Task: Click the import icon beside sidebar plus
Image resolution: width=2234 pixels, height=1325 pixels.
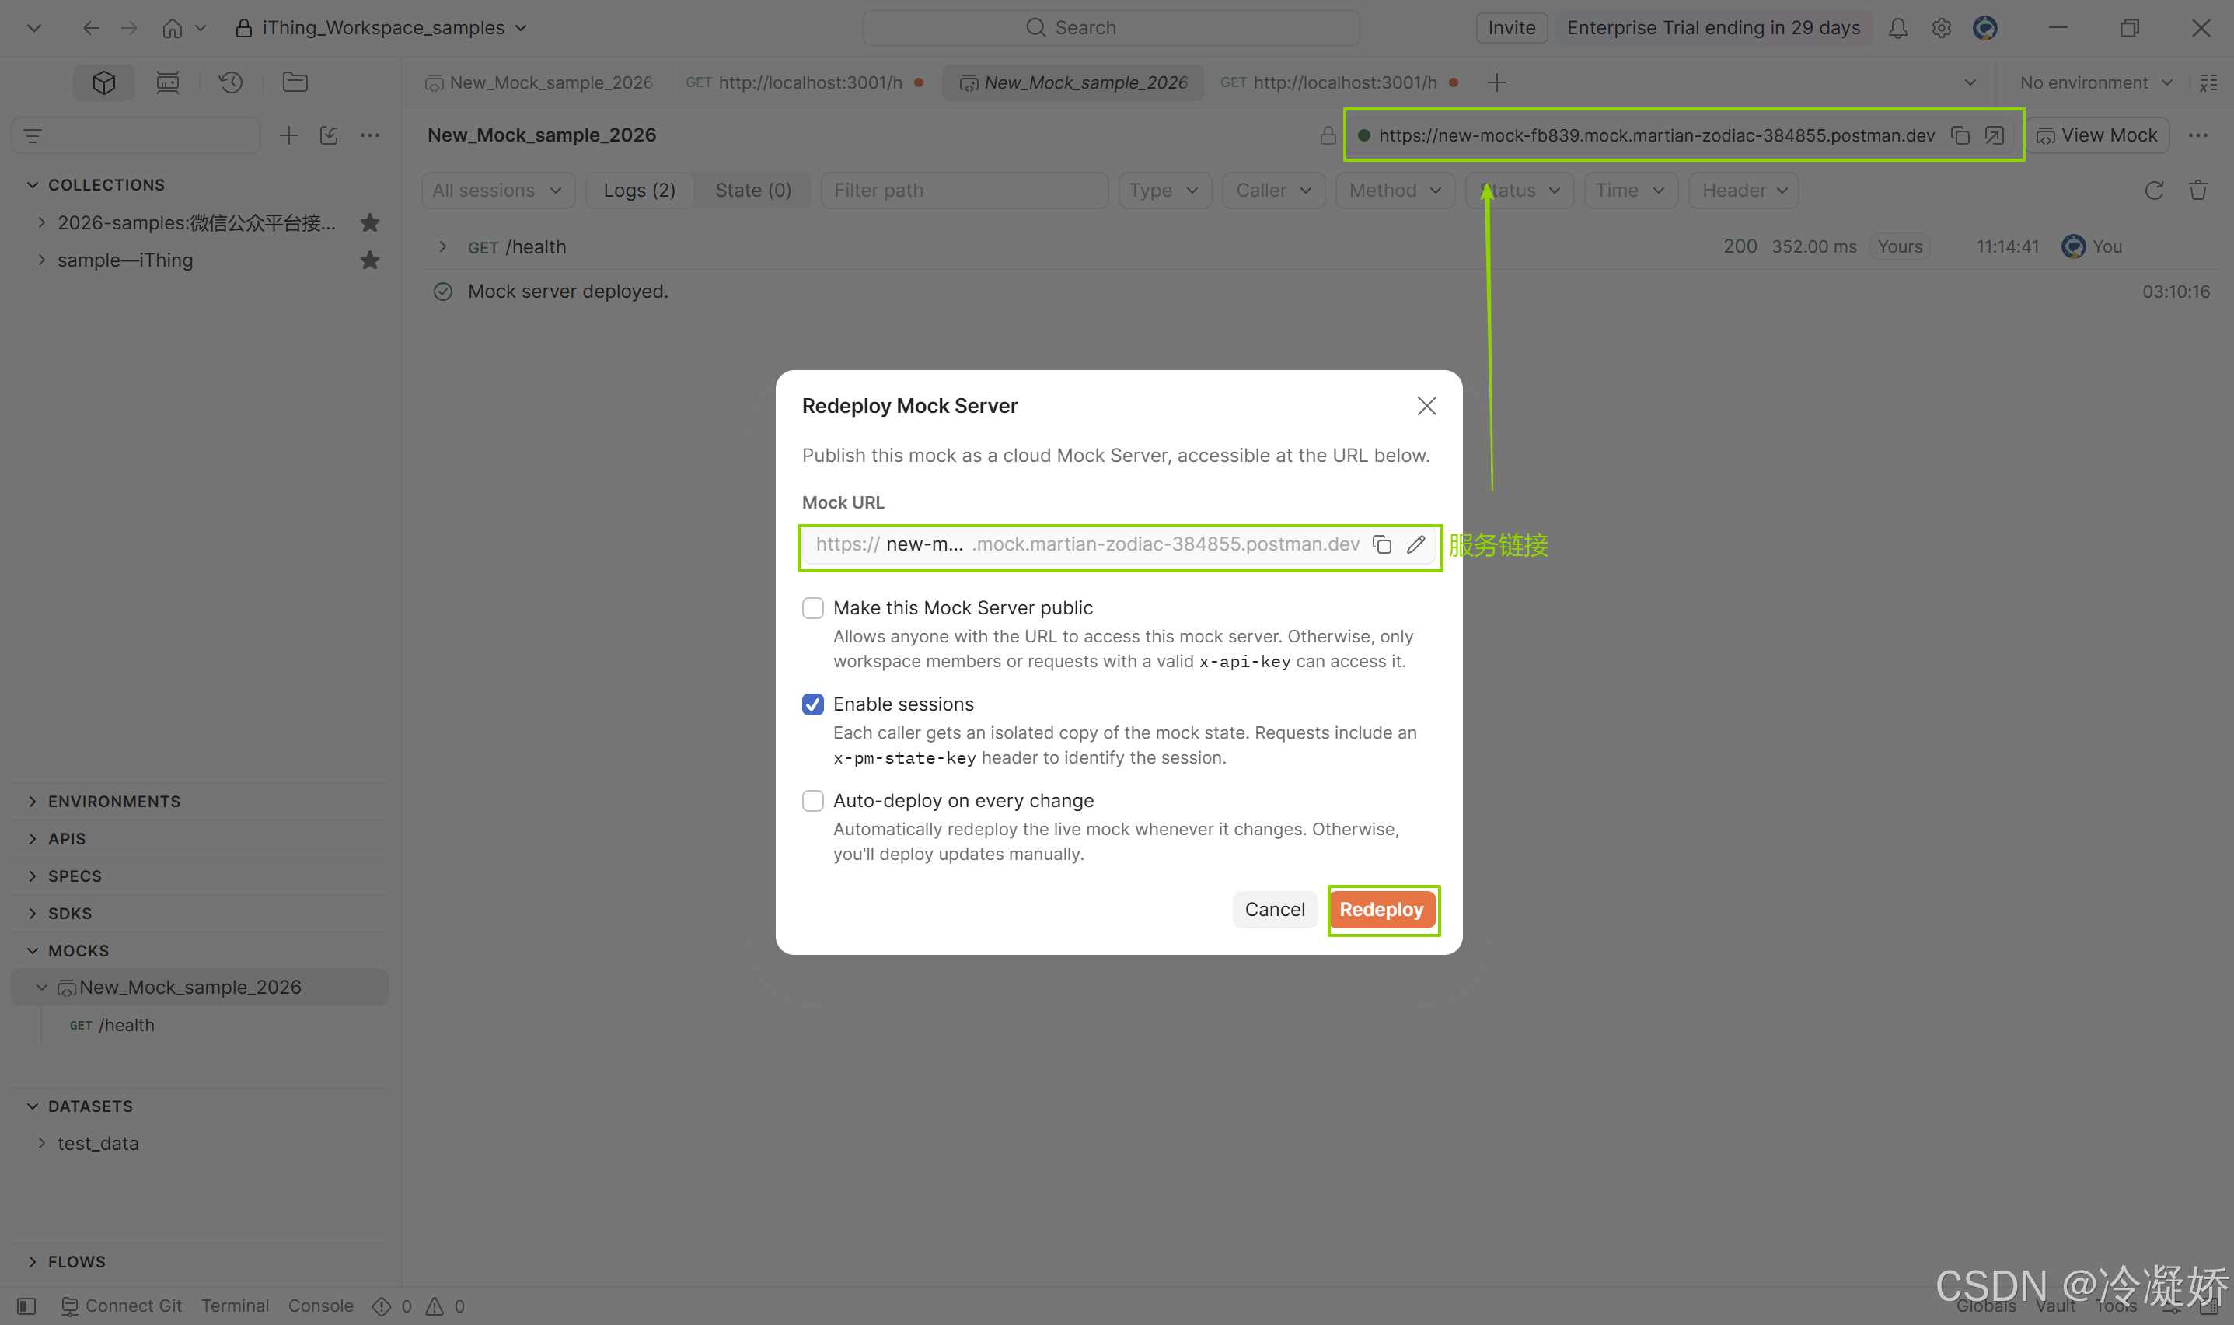Action: [330, 136]
